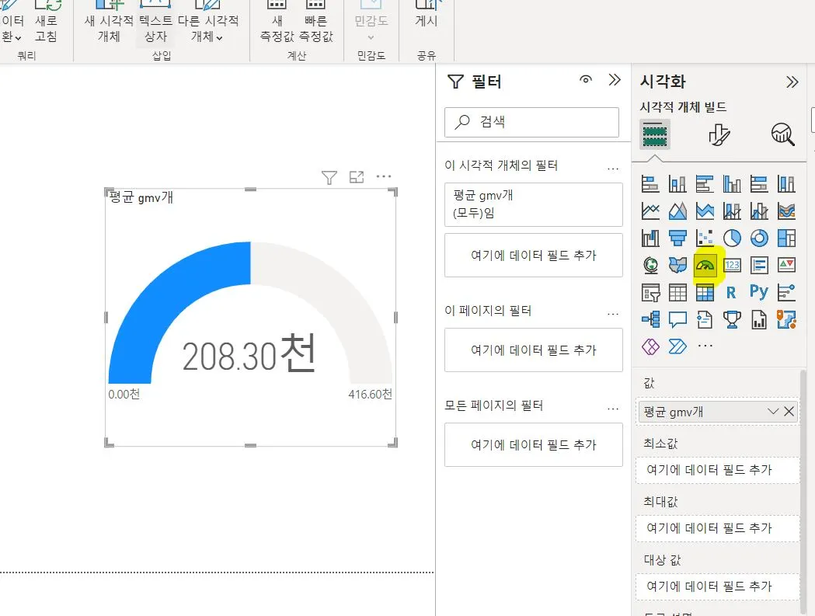
Task: Select the clustered bar chart visual
Action: (705, 184)
